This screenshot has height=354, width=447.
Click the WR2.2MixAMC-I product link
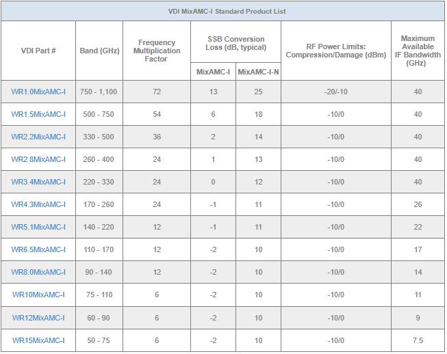point(38,137)
